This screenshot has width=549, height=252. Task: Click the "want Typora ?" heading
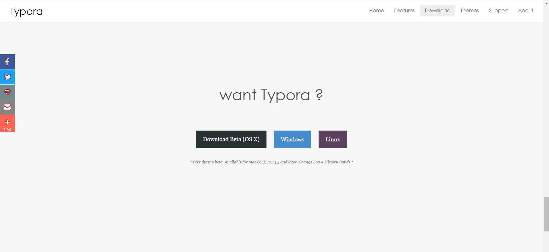271,95
